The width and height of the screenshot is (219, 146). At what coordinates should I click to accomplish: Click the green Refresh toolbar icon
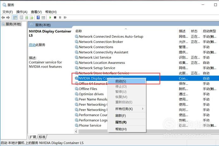coord(27,17)
